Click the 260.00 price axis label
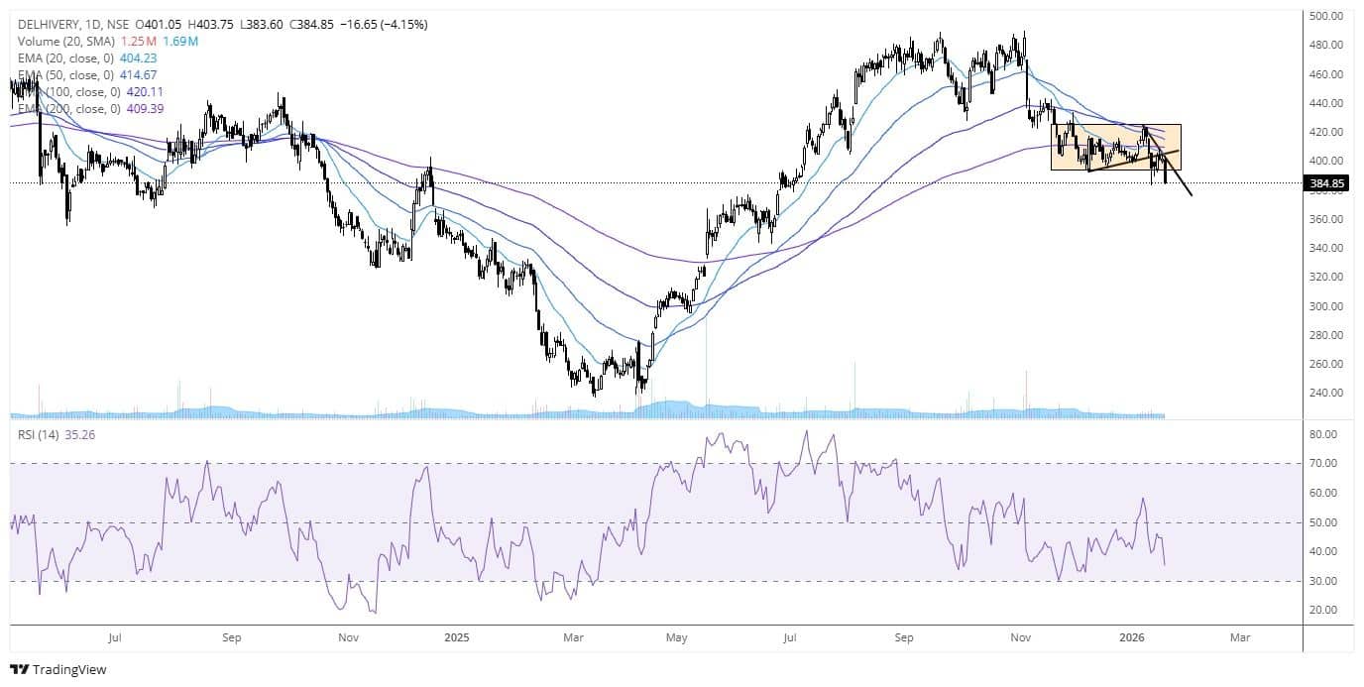This screenshot has height=687, width=1364. click(x=1325, y=364)
